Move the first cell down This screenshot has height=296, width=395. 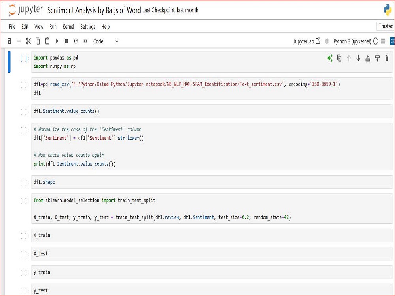pyautogui.click(x=358, y=58)
